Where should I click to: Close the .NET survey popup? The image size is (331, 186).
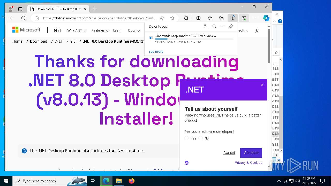262,85
